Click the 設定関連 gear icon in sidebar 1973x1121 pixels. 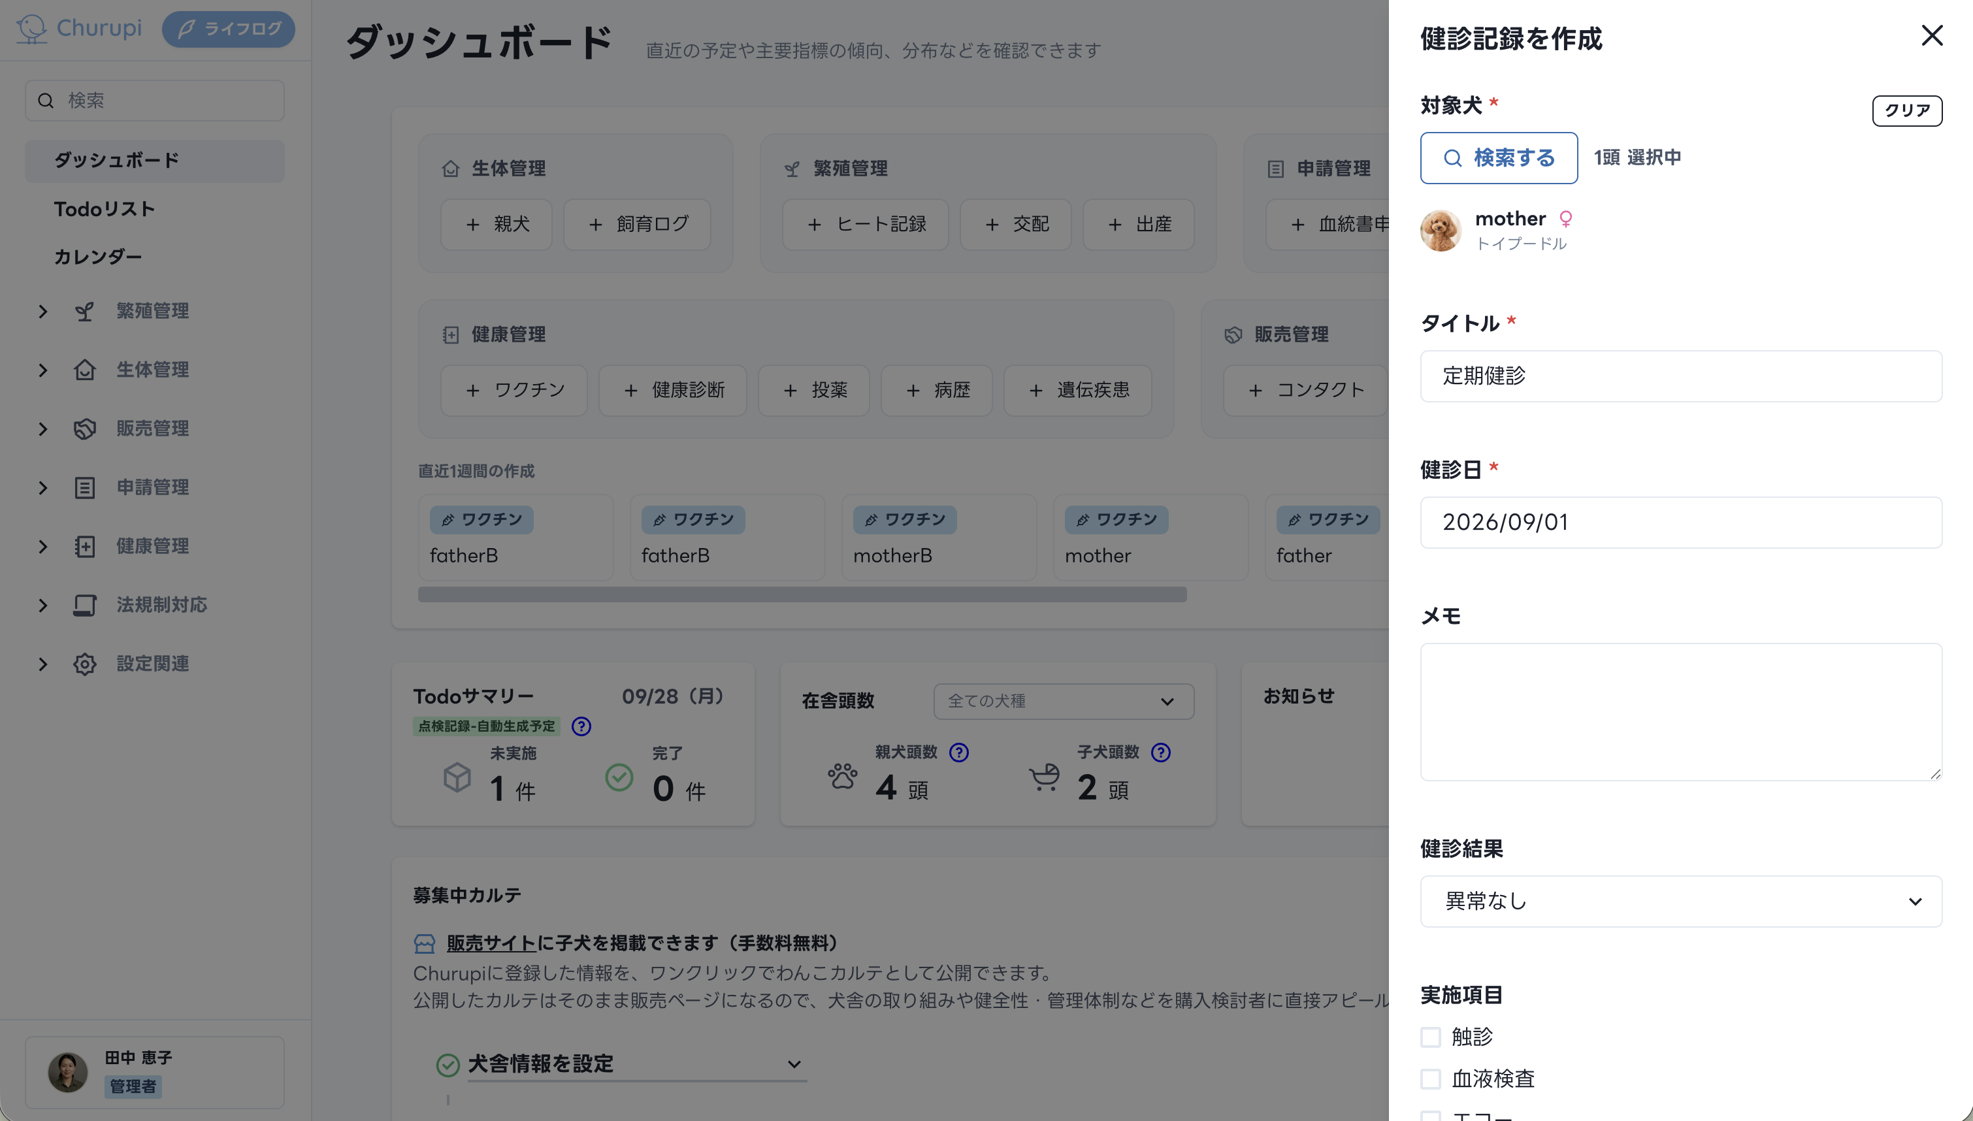point(84,664)
